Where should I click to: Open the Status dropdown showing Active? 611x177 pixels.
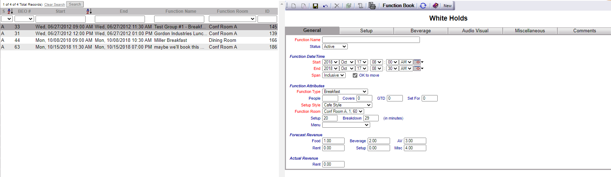(x=335, y=46)
